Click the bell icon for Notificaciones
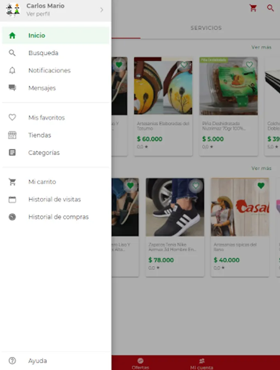 12,70
